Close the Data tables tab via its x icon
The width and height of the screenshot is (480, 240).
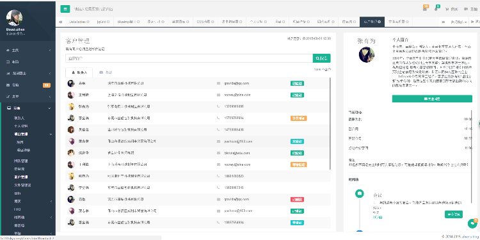point(88,22)
